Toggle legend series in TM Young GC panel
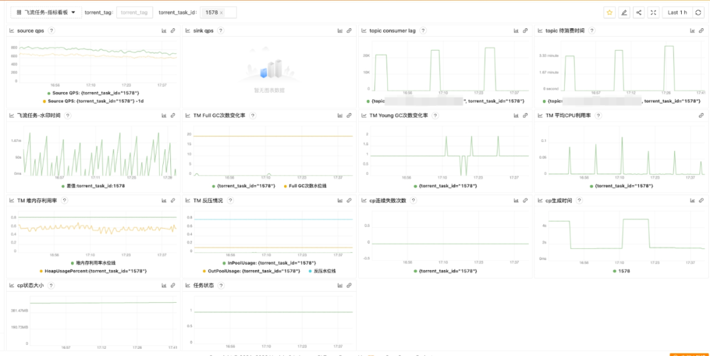 [445, 186]
